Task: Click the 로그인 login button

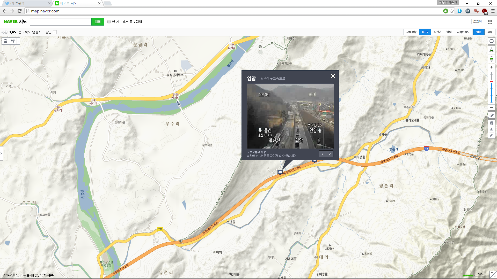Action: [x=477, y=22]
